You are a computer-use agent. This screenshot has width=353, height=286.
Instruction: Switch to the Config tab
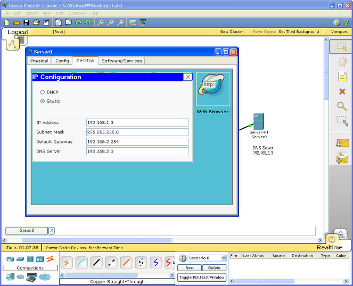click(62, 61)
